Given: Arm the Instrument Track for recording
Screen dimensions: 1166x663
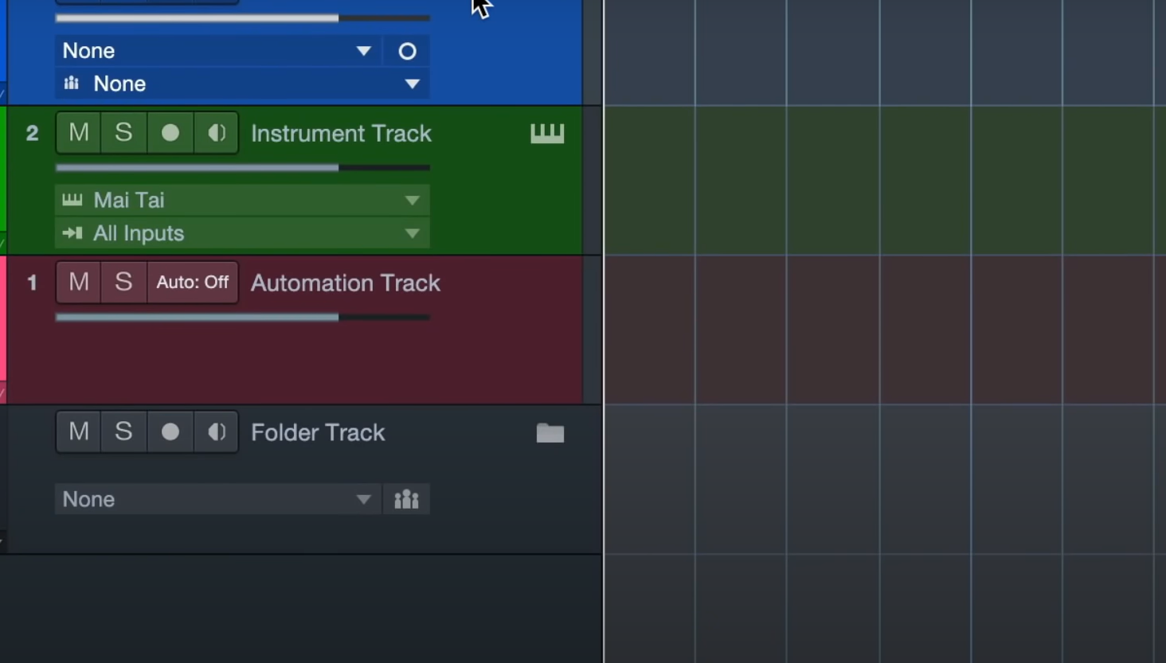Looking at the screenshot, I should pyautogui.click(x=170, y=133).
